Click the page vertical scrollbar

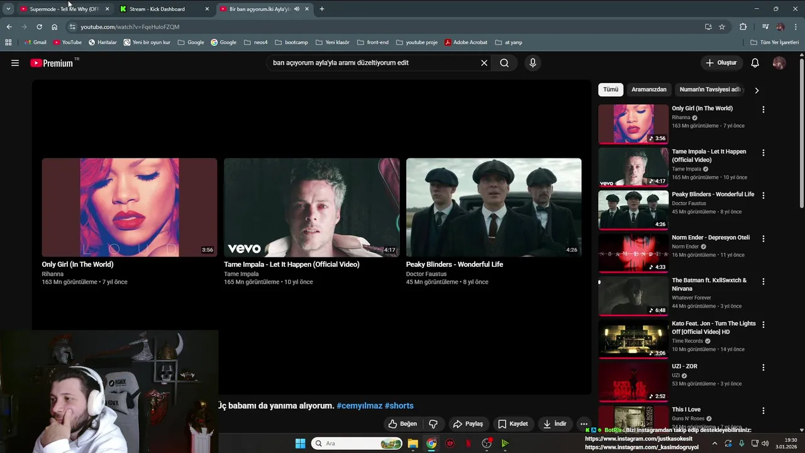click(802, 132)
